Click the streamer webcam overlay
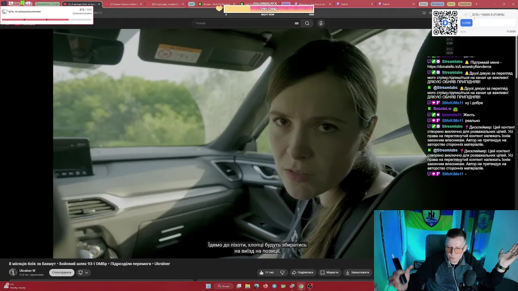The image size is (518, 291). coord(446,251)
